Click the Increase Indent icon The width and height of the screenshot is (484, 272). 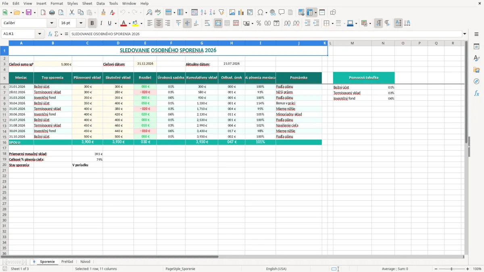point(307,23)
